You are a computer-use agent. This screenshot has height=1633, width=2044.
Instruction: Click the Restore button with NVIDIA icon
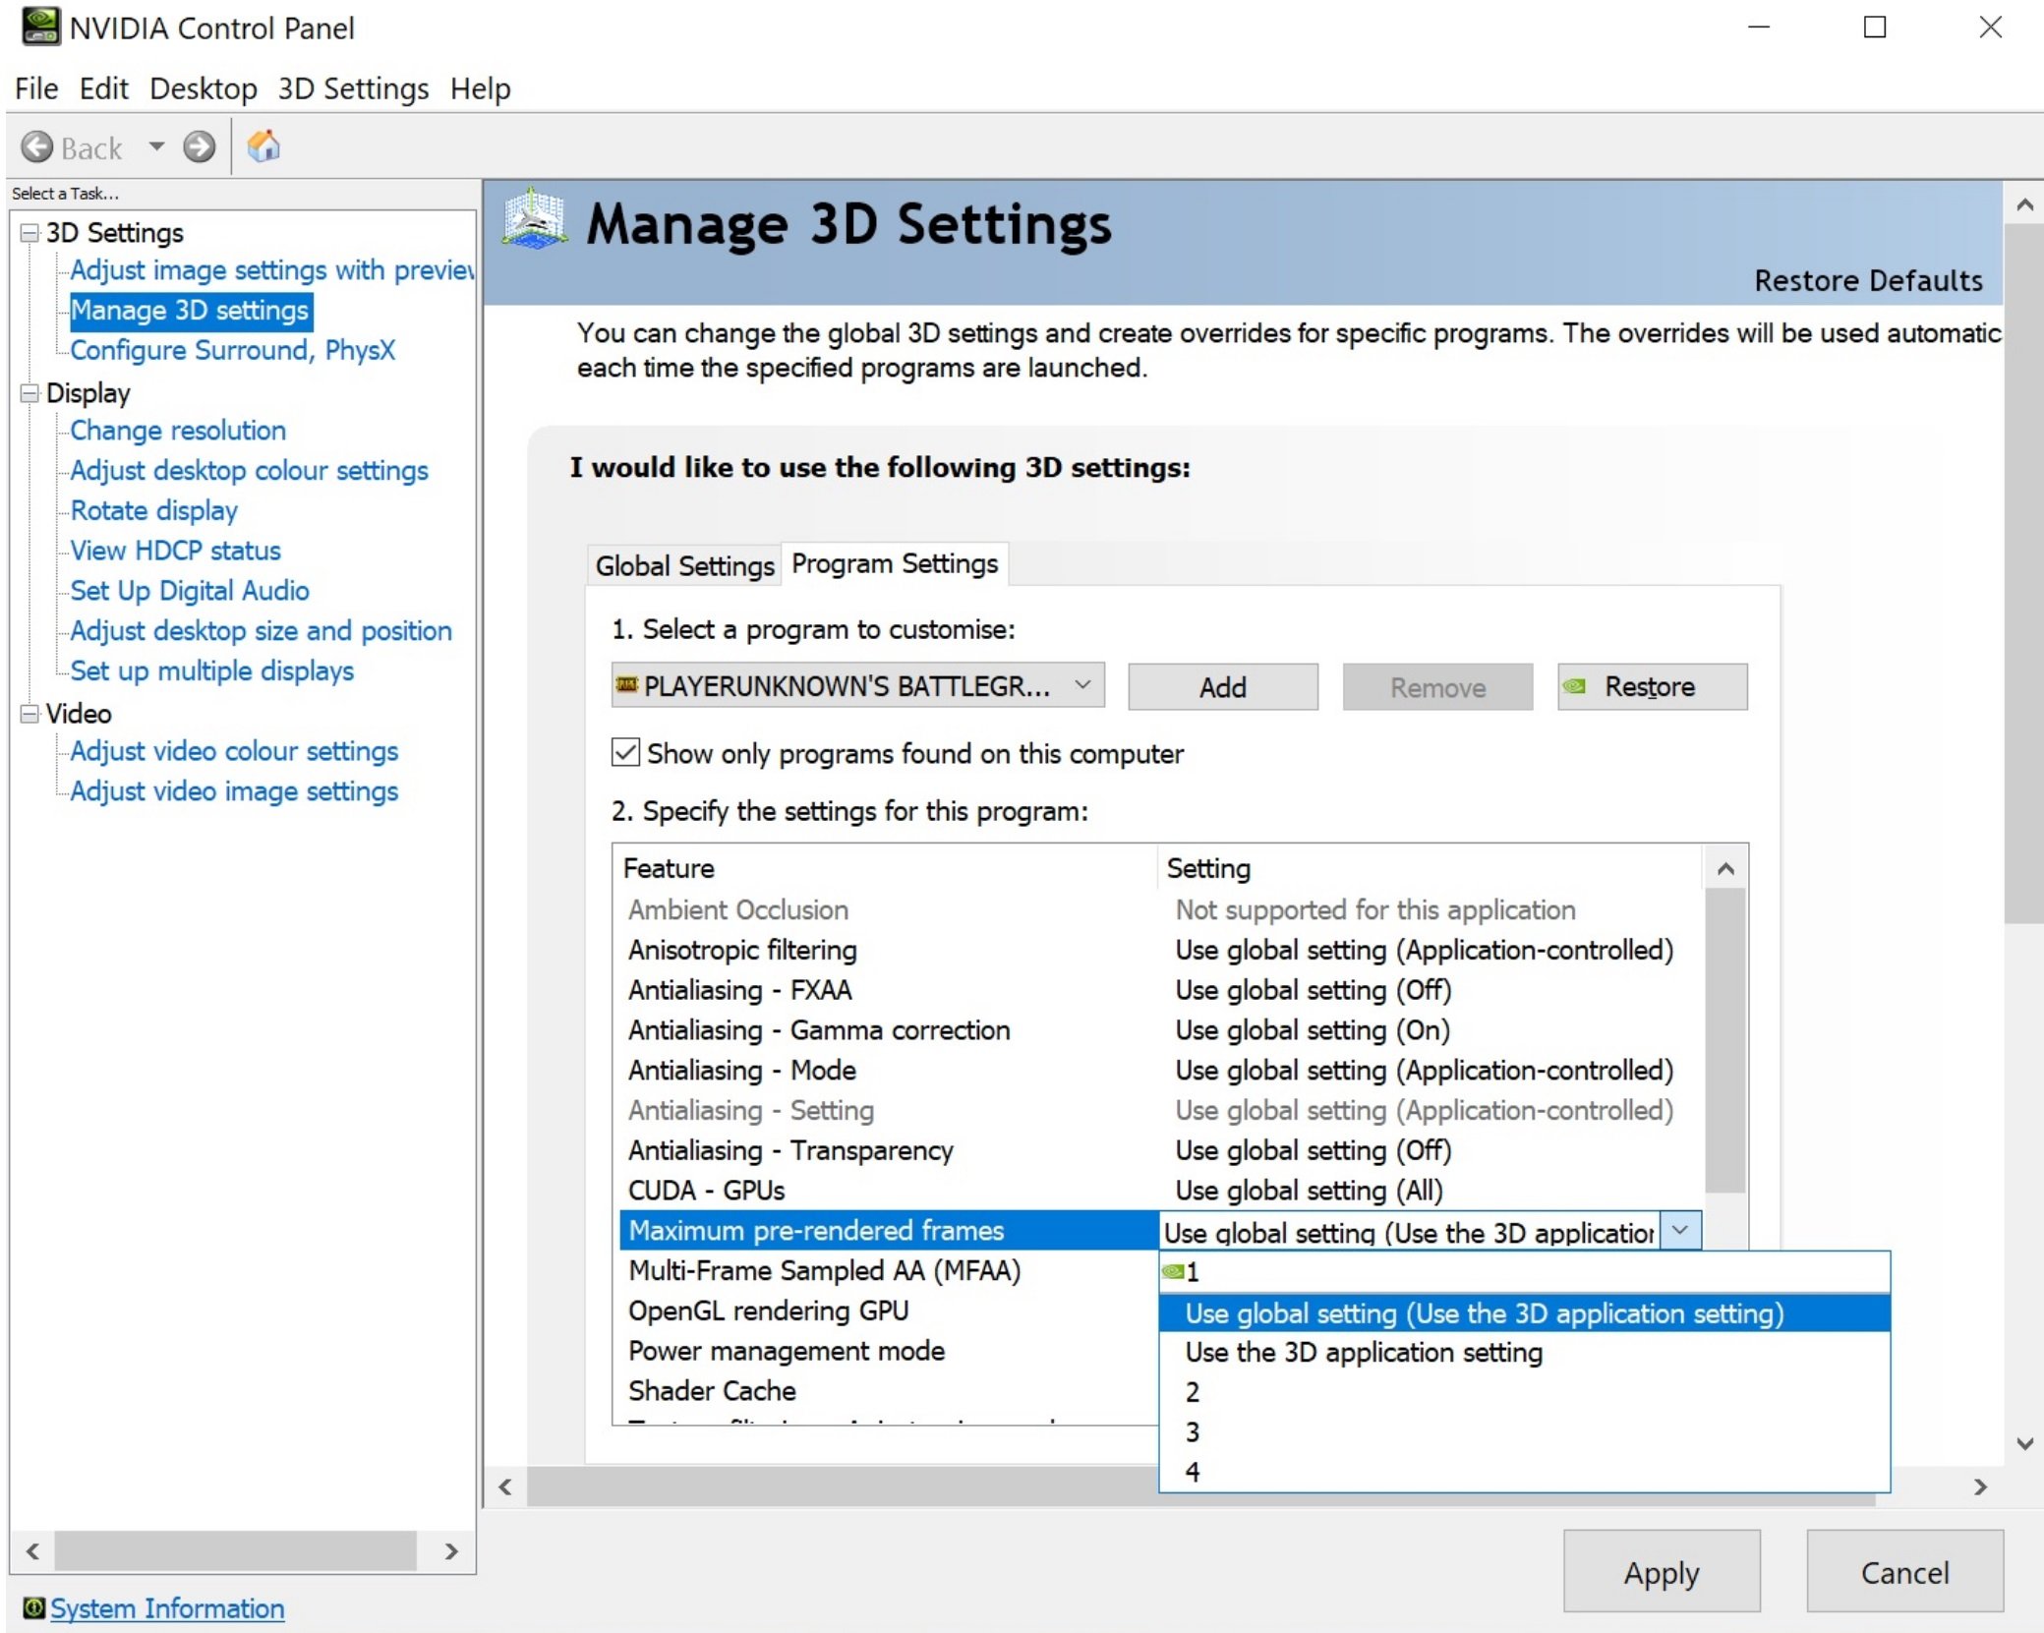click(1651, 686)
